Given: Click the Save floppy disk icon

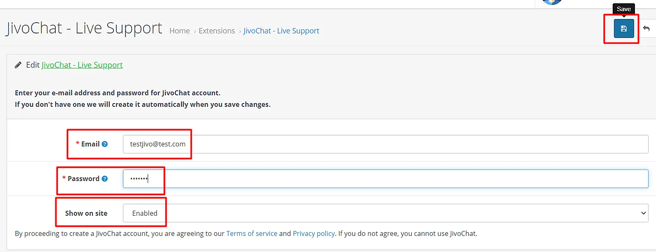Looking at the screenshot, I should [x=623, y=28].
